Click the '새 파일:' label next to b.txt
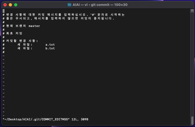Screen dimensions: 195x127 25,48
